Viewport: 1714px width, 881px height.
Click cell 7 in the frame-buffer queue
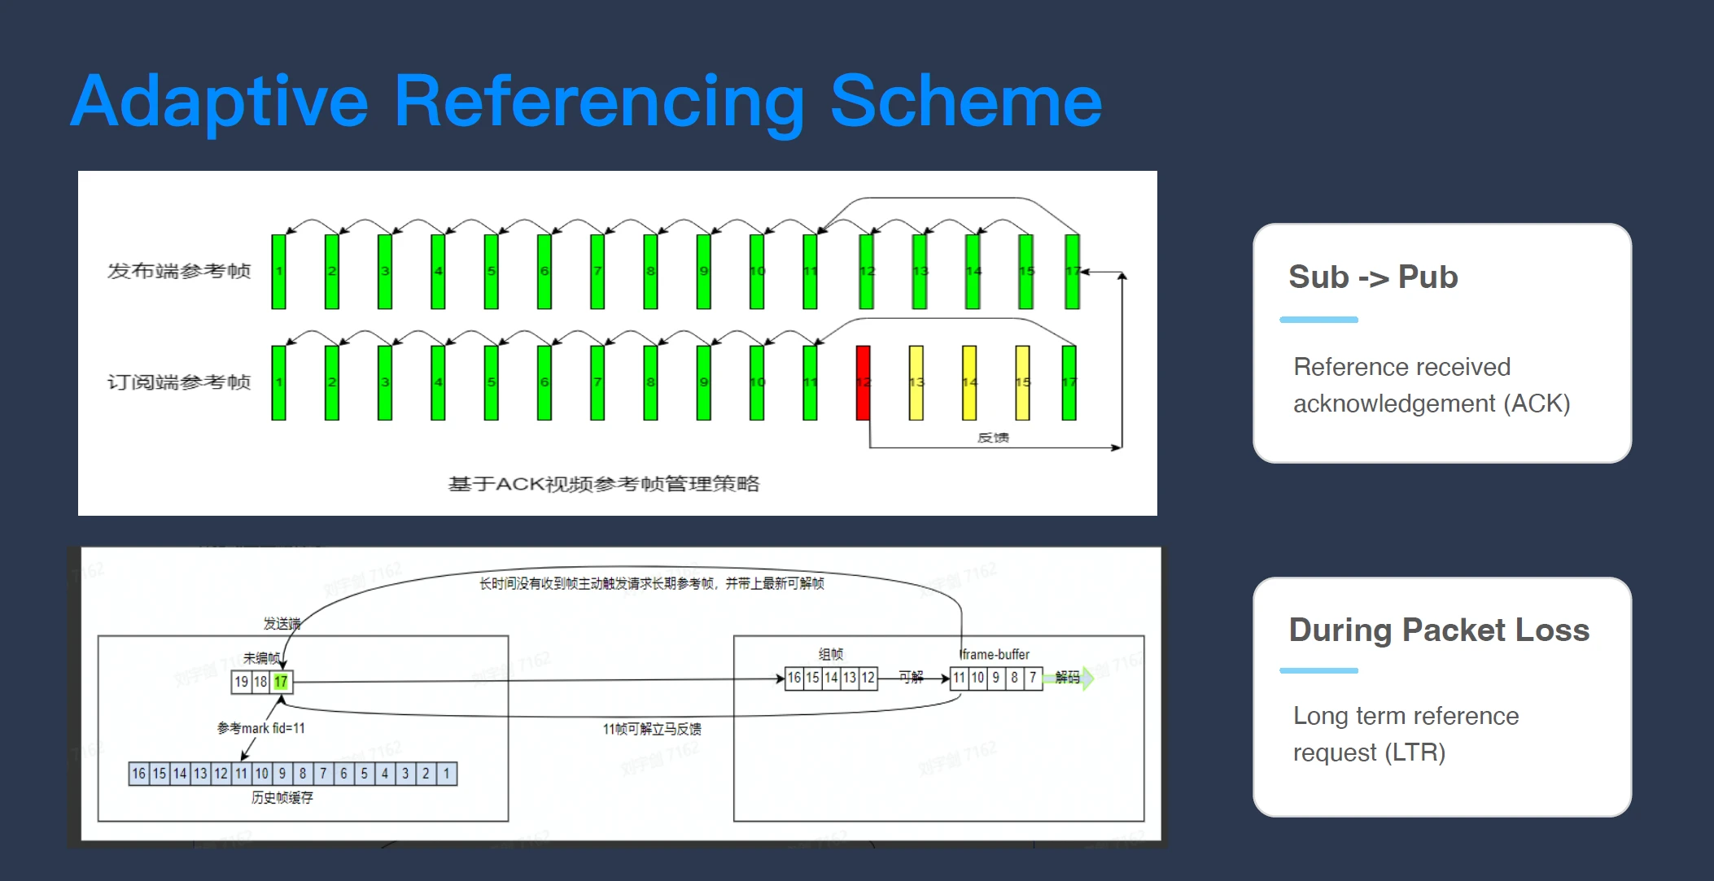(1033, 678)
